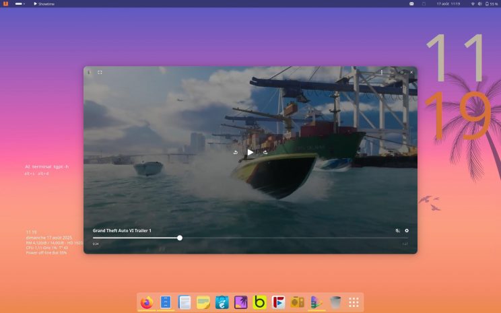Image resolution: width=501 pixels, height=313 pixels.
Task: Click the workspace indicator pill in top panel
Action: point(20,4)
